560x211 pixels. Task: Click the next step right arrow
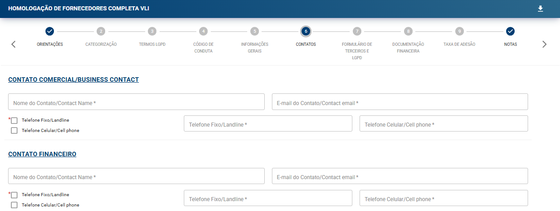pyautogui.click(x=544, y=44)
